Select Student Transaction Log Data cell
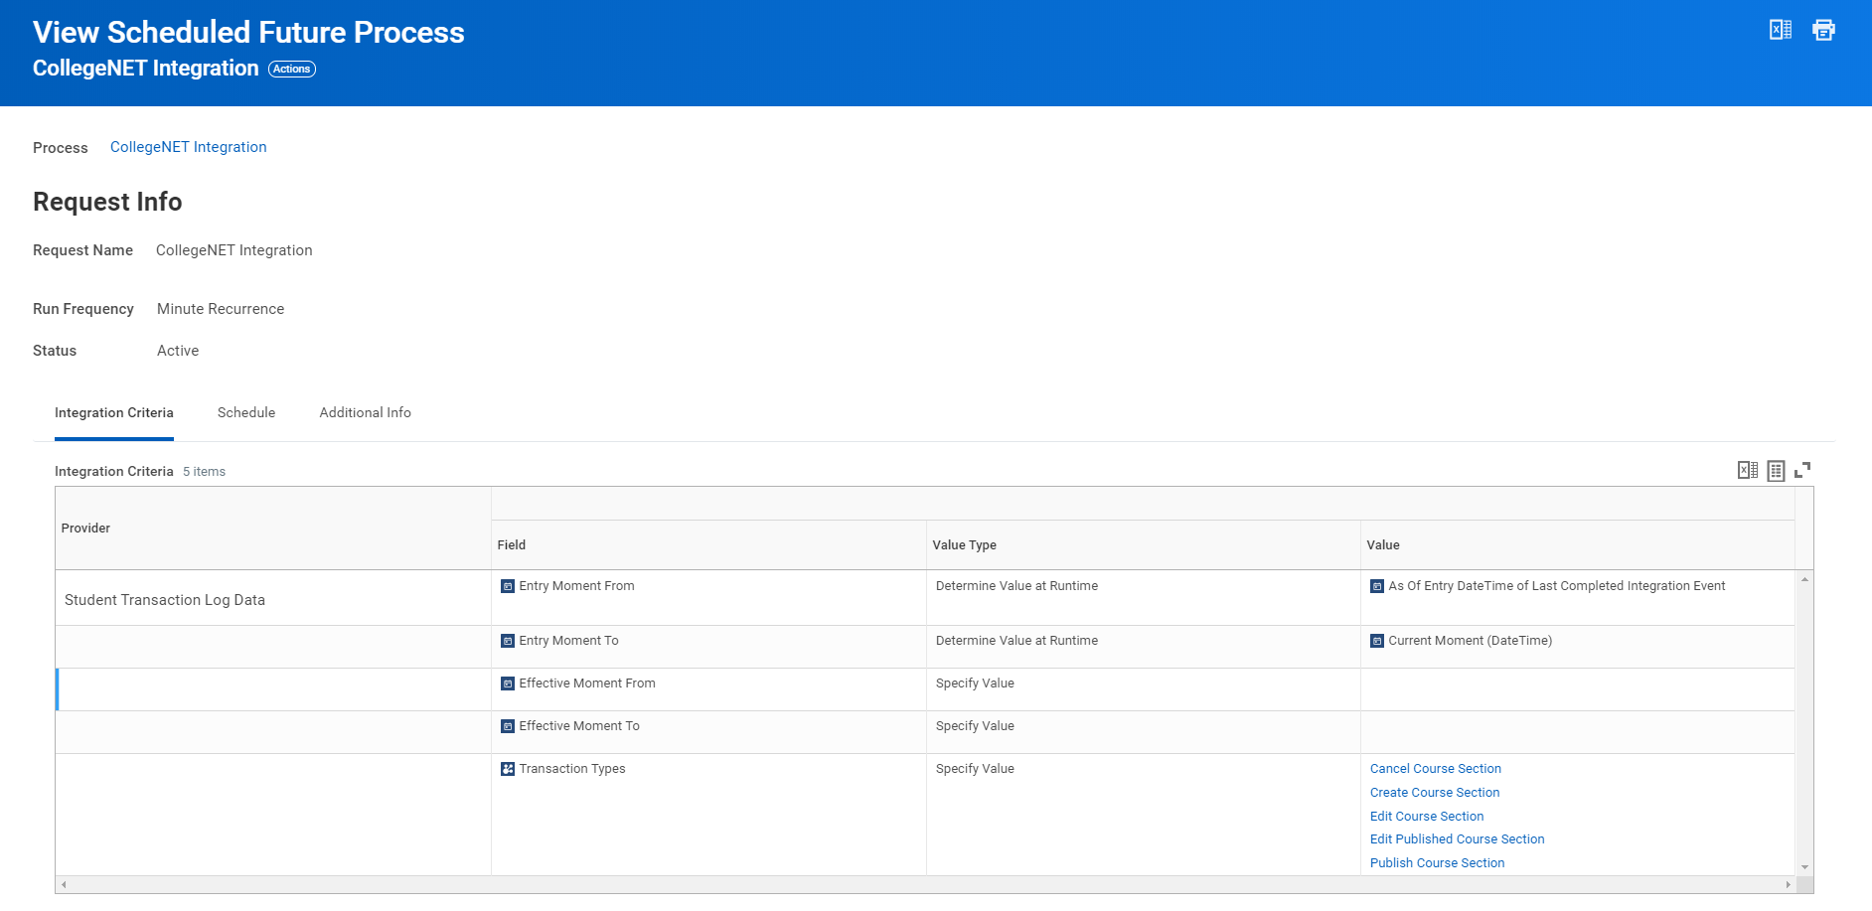The height and width of the screenshot is (911, 1872). pos(273,598)
